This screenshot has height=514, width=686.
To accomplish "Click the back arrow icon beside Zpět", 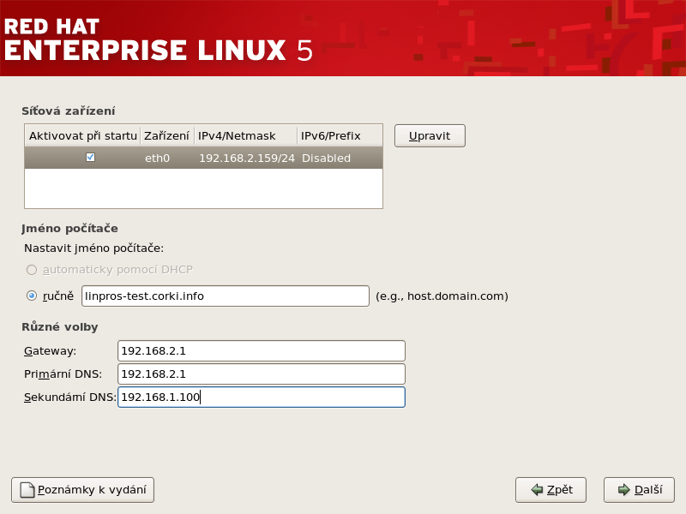I will 537,490.
